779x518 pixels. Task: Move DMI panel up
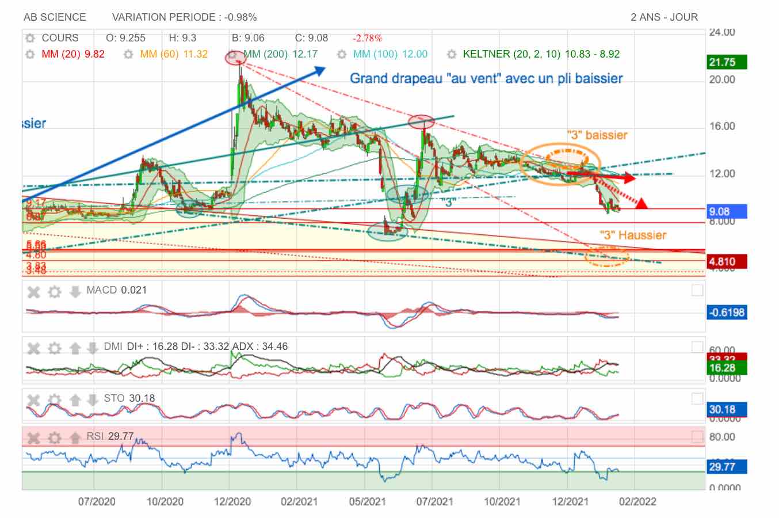75,348
